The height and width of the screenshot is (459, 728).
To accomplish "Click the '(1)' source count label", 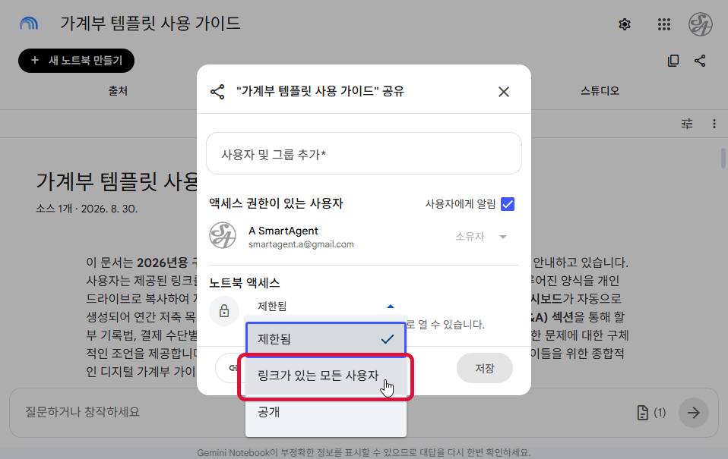I will coord(660,412).
